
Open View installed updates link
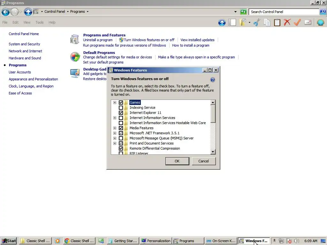[x=197, y=40]
